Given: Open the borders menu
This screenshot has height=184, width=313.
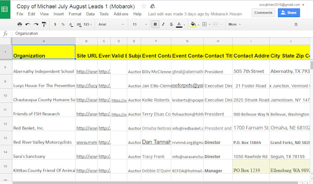Looking at the screenshot, I should (204, 24).
